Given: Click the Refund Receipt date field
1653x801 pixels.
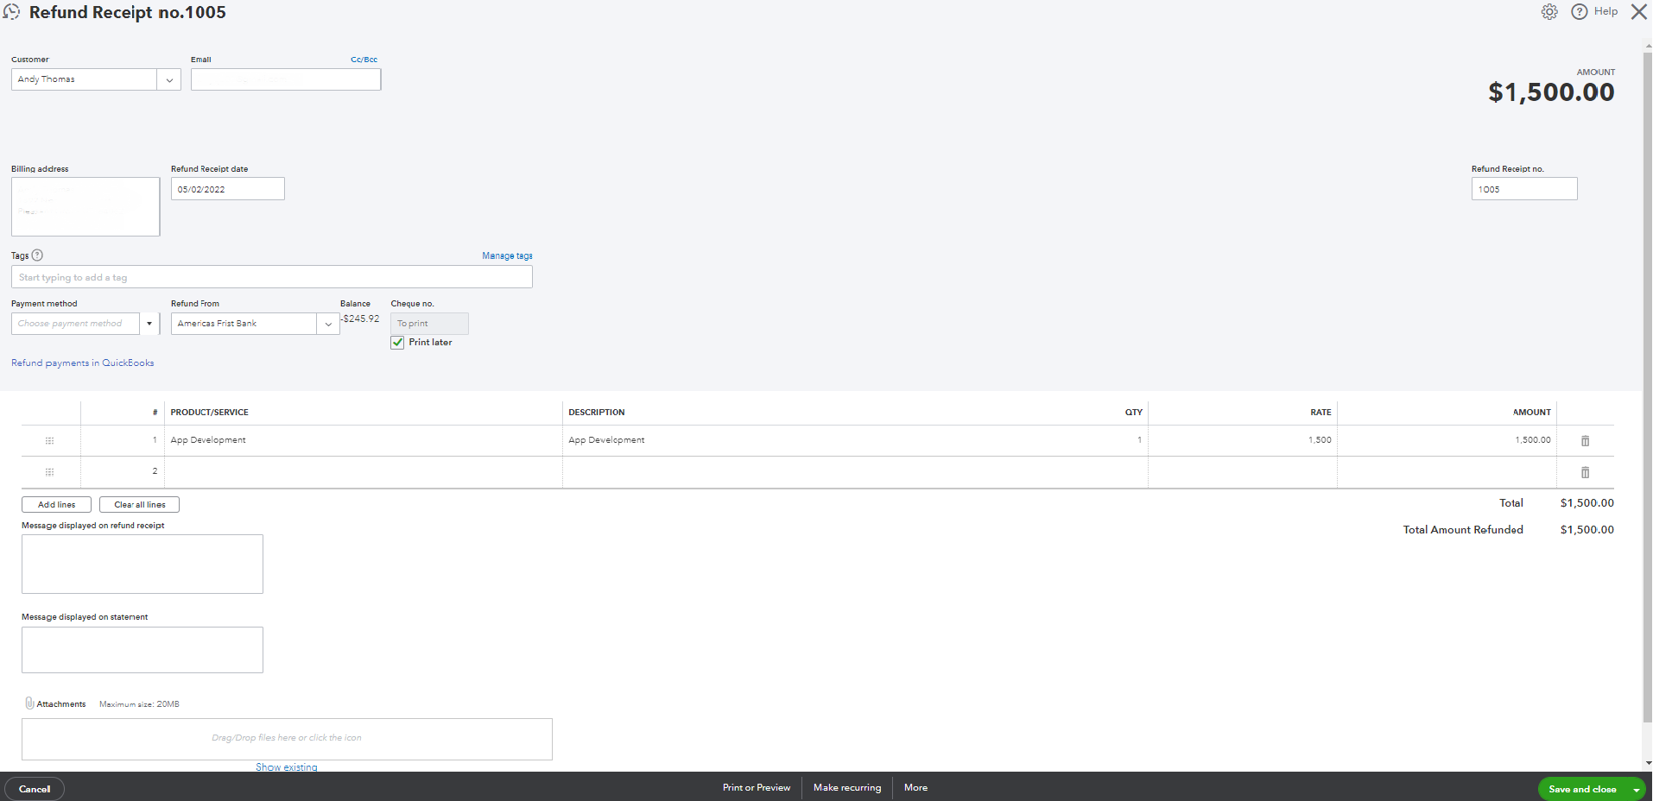Looking at the screenshot, I should (x=228, y=189).
